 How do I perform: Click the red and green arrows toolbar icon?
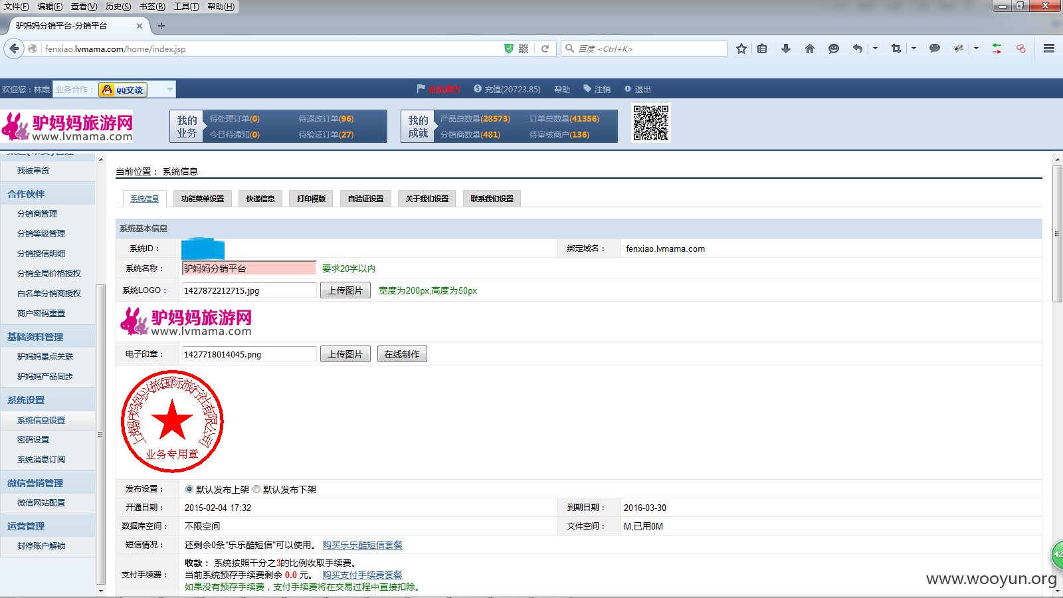997,49
